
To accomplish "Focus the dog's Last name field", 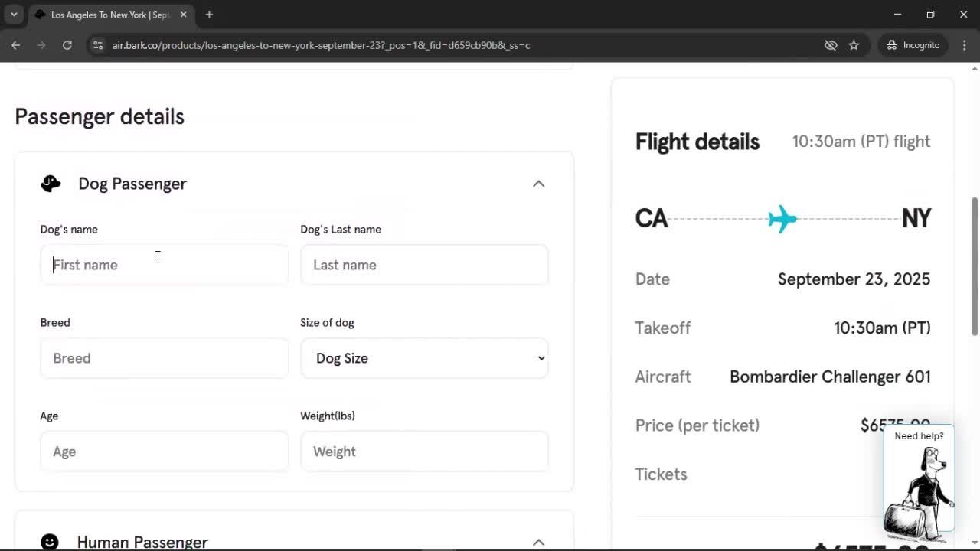I will click(x=424, y=265).
